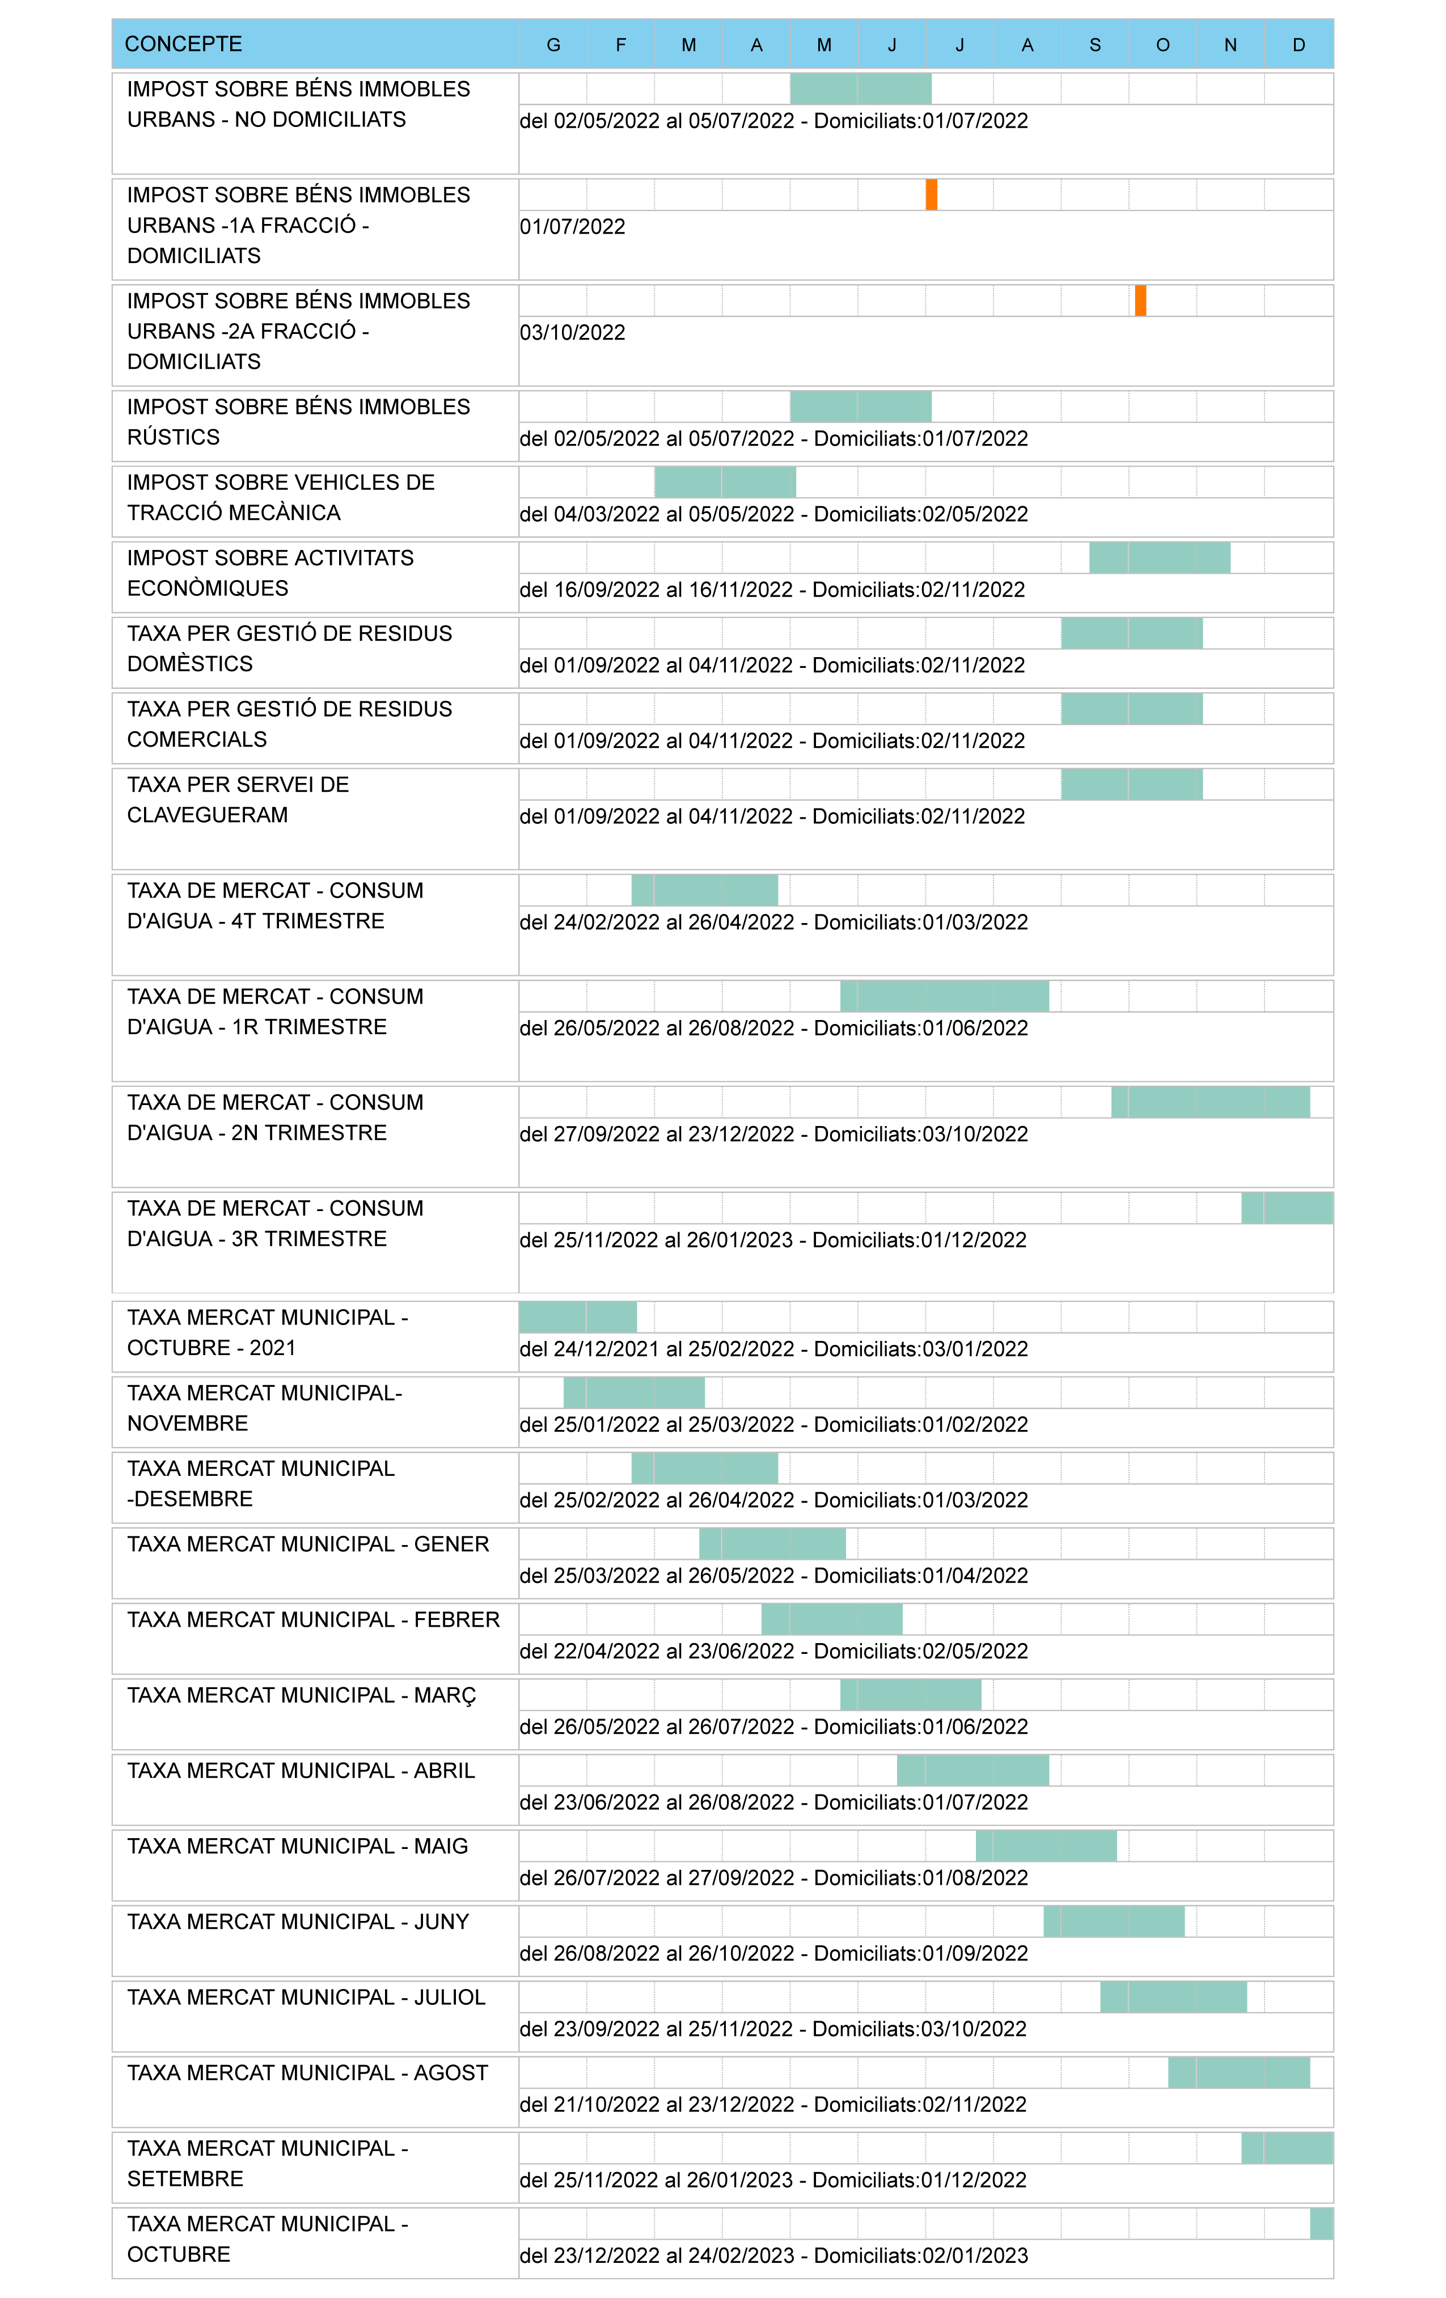Click green bar for mercat municipal juliol
The image size is (1446, 2298).
(1172, 1996)
